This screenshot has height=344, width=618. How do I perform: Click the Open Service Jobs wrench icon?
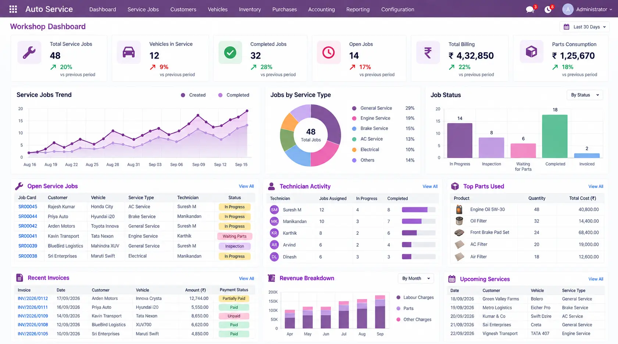pyautogui.click(x=19, y=186)
